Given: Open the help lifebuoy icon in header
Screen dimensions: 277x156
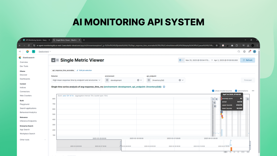Looking at the screenshot, I should click(x=244, y=51).
